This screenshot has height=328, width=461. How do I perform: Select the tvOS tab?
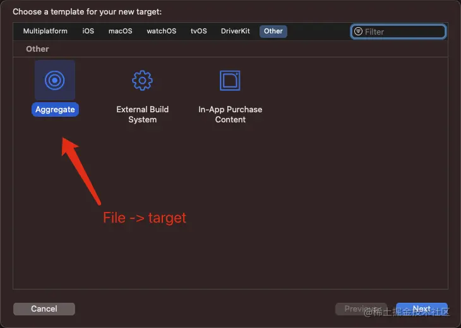pyautogui.click(x=199, y=31)
